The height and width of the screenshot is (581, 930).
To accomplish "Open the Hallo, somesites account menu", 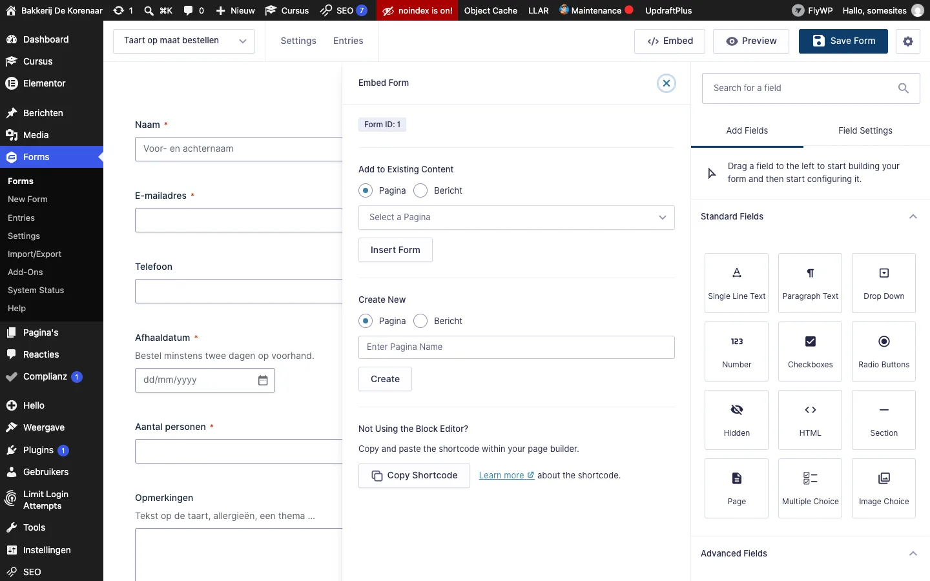I will click(x=883, y=10).
